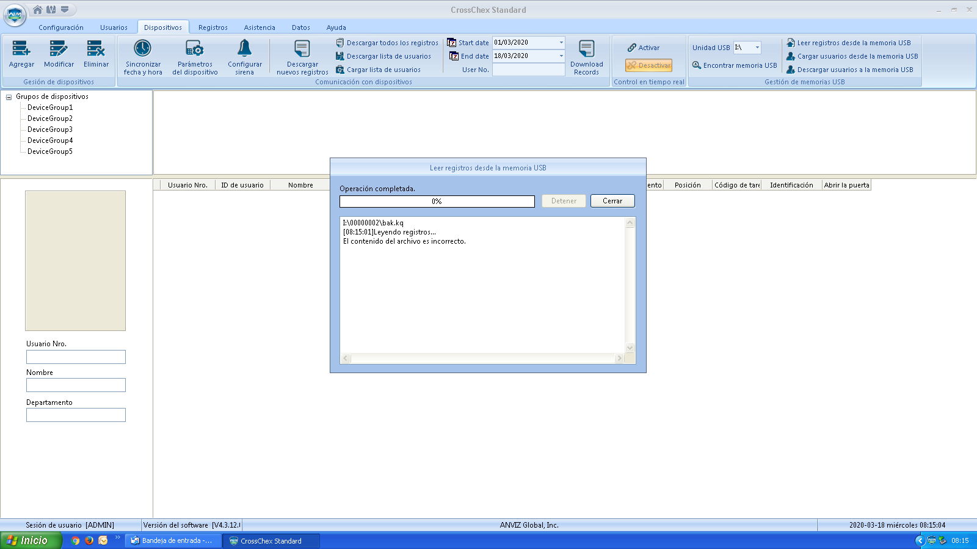Screen dimensions: 977x549
Task: Select DeviceGroup1 in the tree
Action: 50,107
